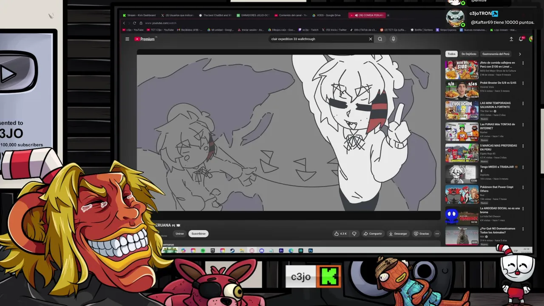Open ¿Por Qué NO Domesticamos Animales title
Image resolution: width=544 pixels, height=306 pixels.
point(497,230)
